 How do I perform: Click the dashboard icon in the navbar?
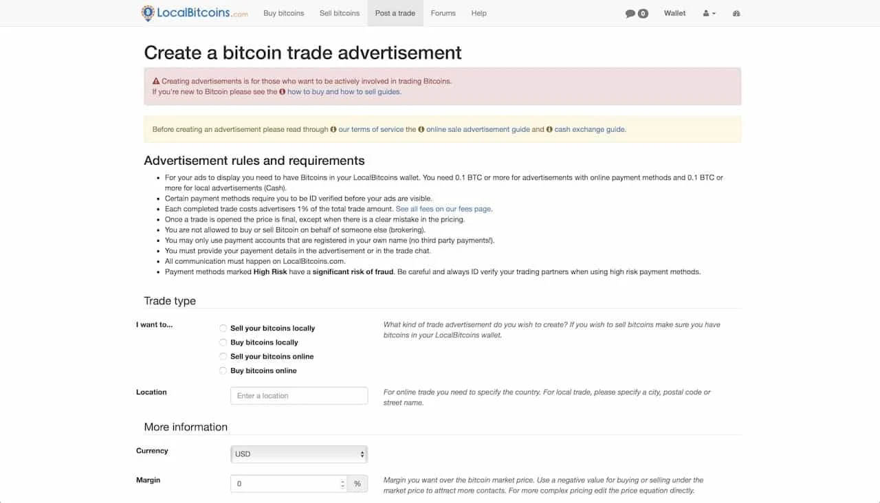[x=736, y=13]
